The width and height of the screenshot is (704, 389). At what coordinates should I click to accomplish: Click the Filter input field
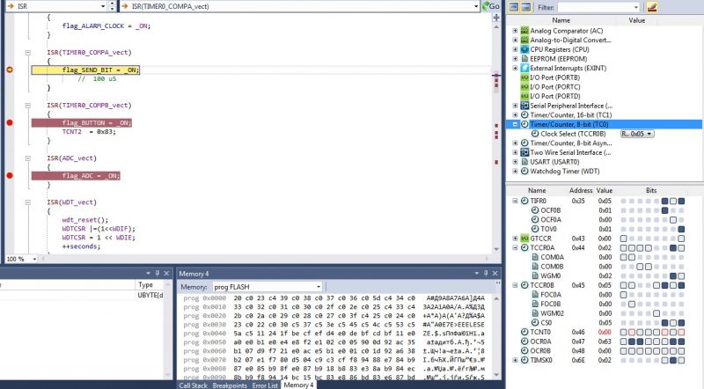click(608, 7)
